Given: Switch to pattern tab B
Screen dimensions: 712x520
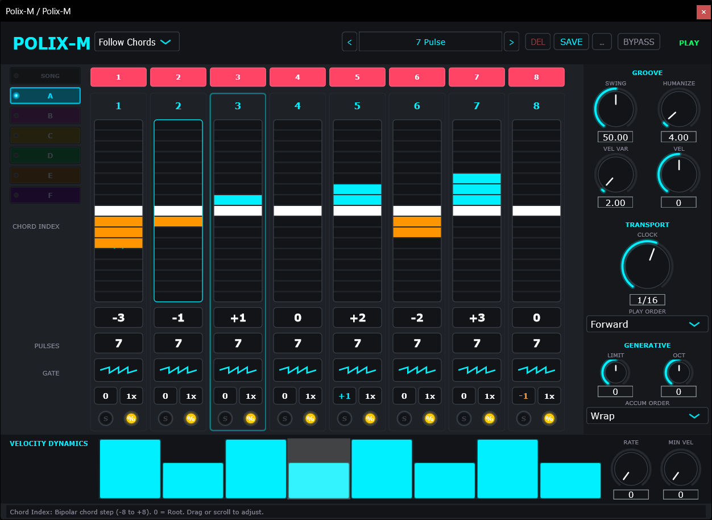Looking at the screenshot, I should coord(45,115).
